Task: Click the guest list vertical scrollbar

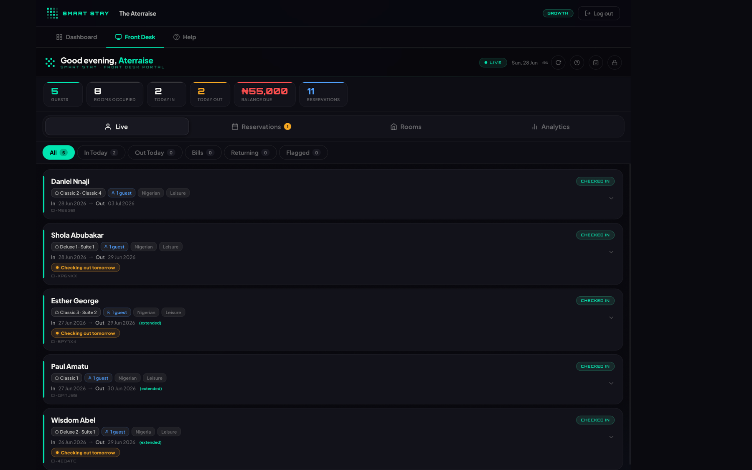Action: pos(630,314)
